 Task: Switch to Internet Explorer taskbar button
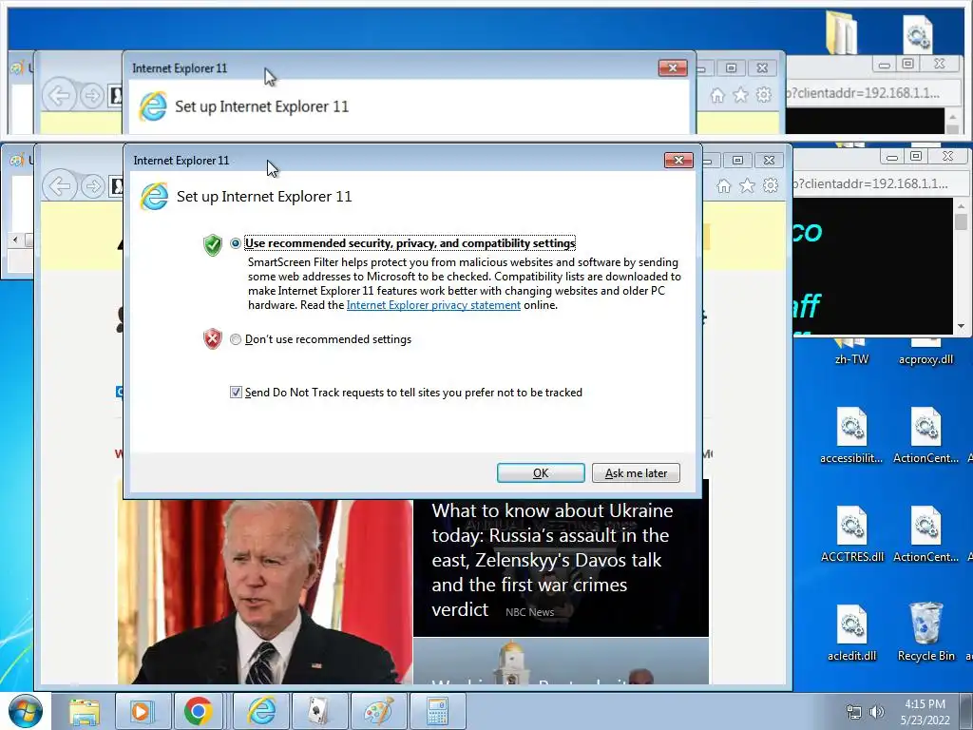point(261,711)
